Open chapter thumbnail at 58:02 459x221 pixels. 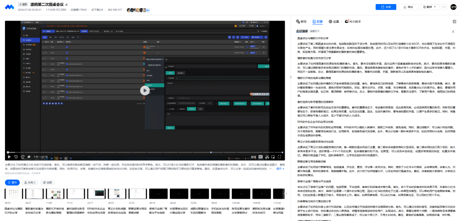(220, 194)
